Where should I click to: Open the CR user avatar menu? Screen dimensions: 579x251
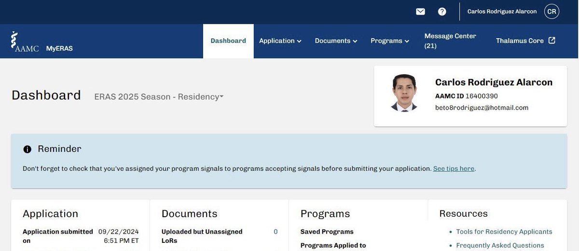tap(551, 12)
